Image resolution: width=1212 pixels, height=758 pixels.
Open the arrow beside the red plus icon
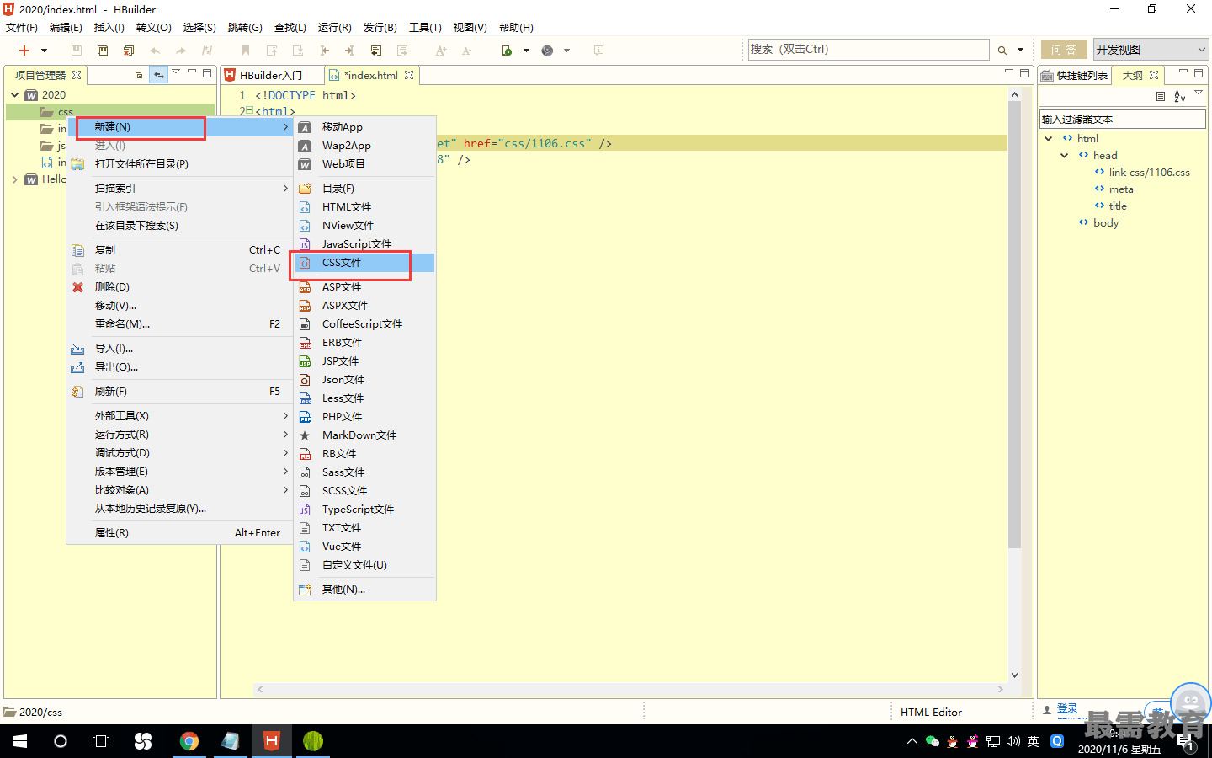pos(44,51)
